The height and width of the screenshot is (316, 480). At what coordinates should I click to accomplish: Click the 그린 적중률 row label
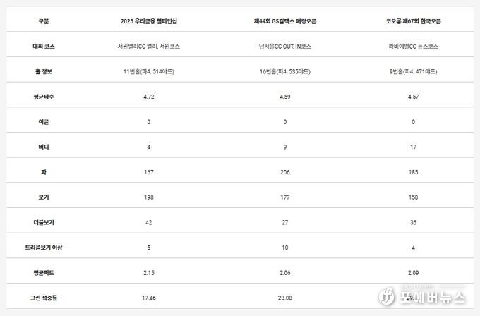[x=44, y=298]
